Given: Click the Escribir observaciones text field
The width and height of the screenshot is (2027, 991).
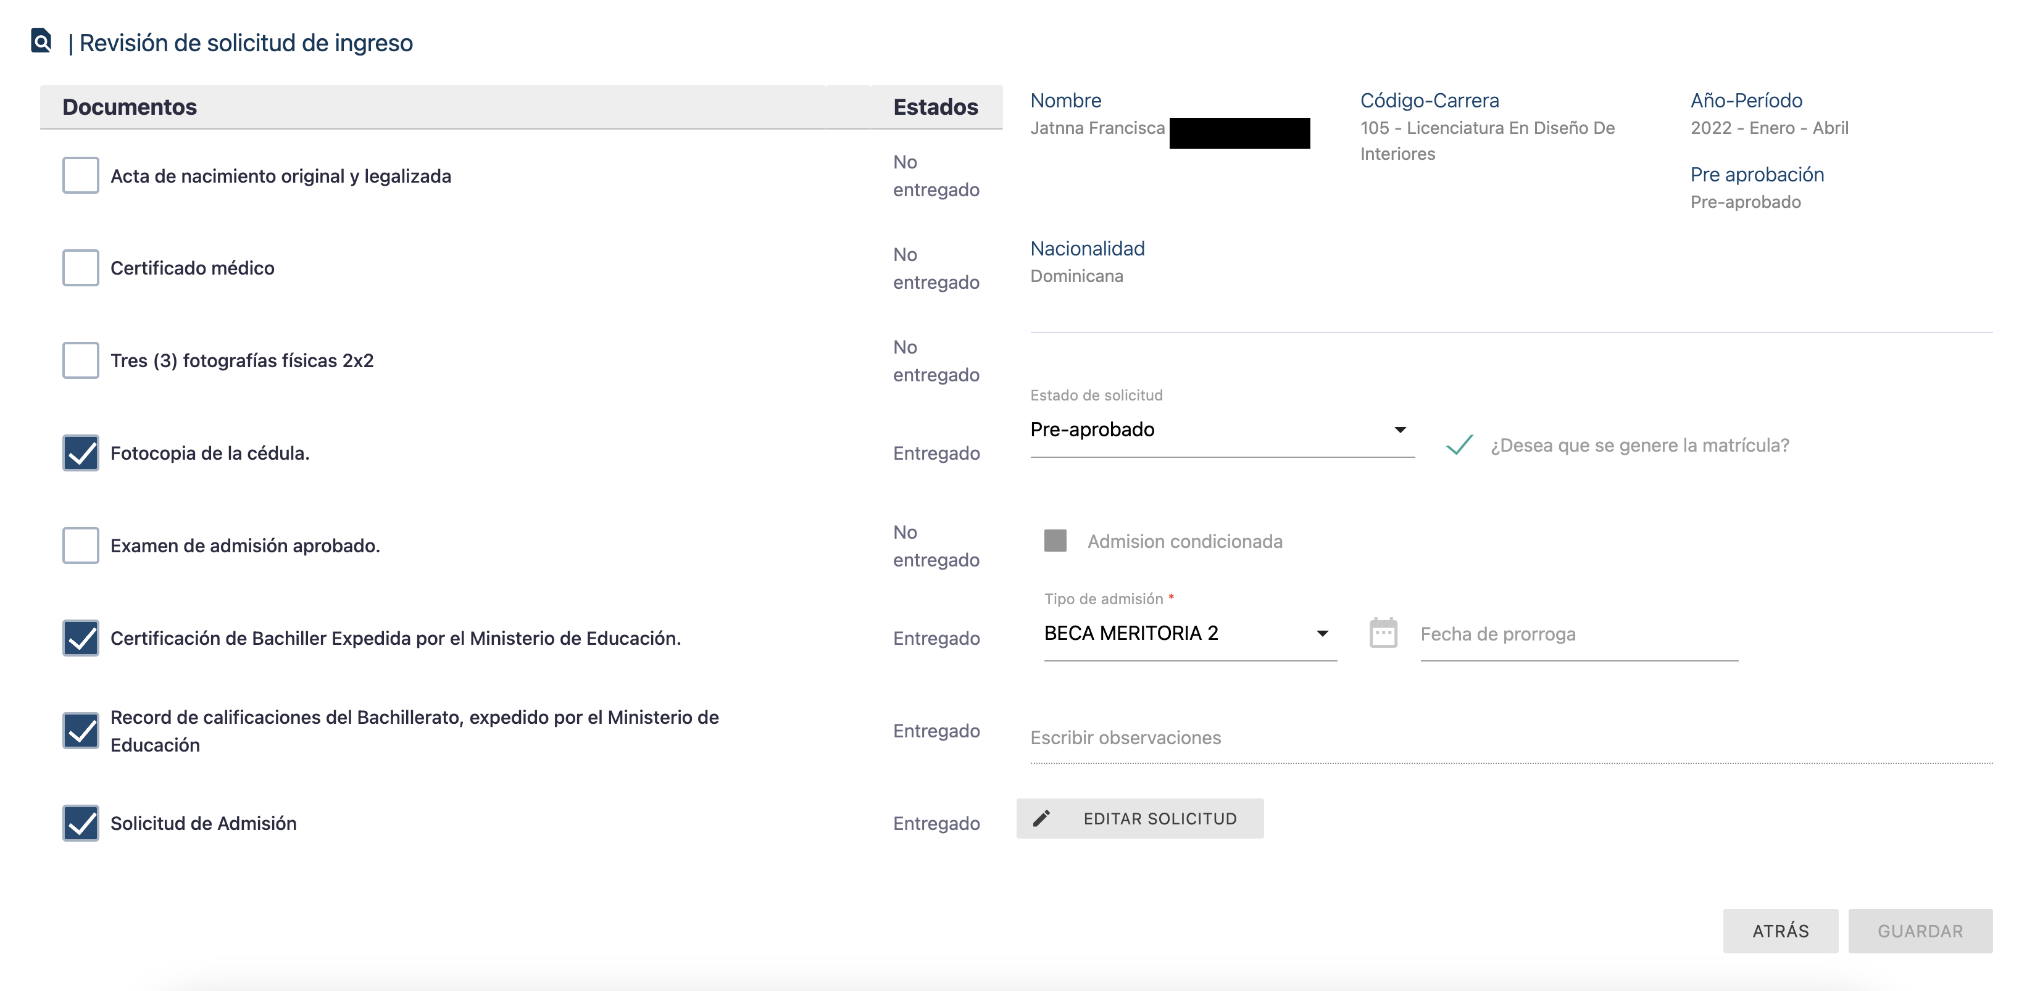Looking at the screenshot, I should (x=1511, y=738).
